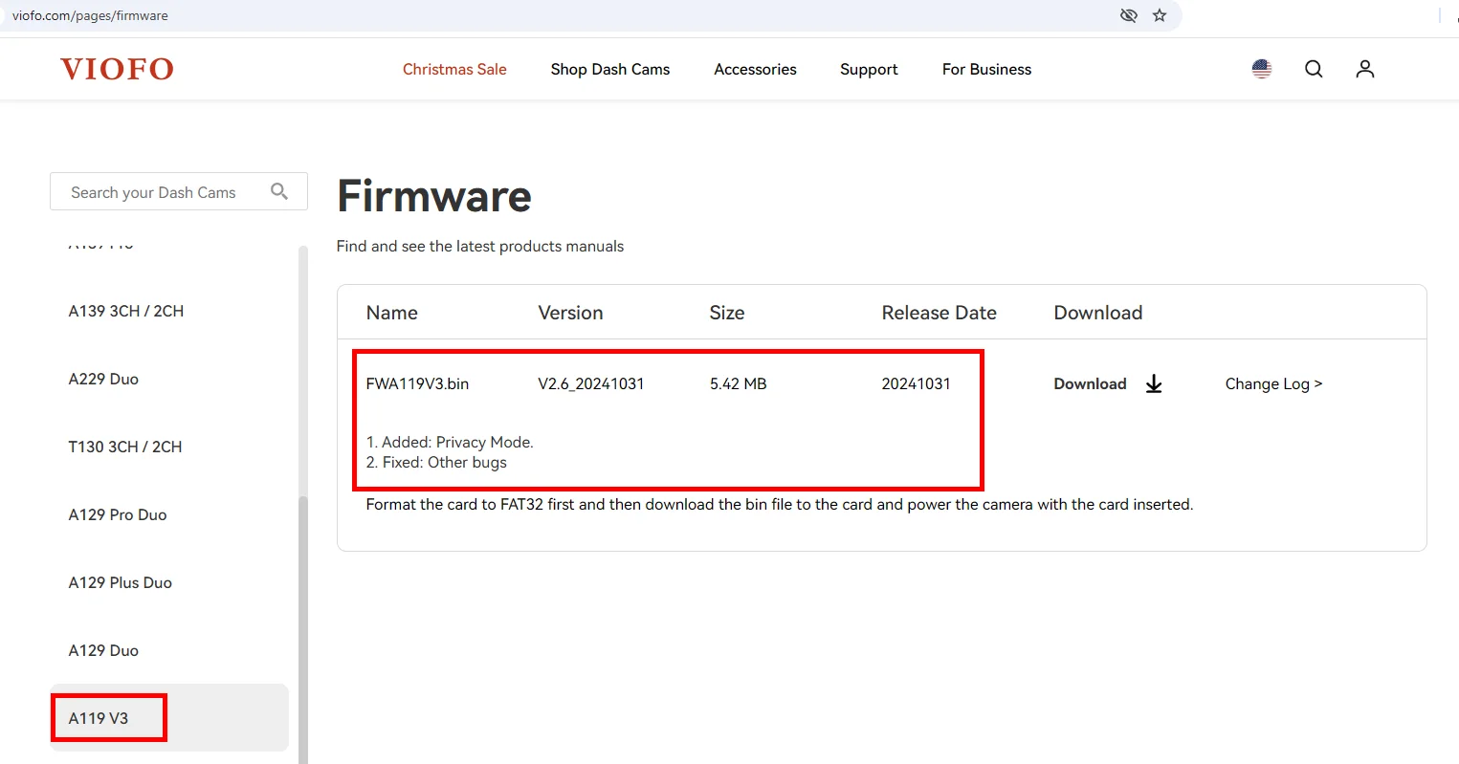The width and height of the screenshot is (1459, 764).
Task: Click '1. Added: Privacy Mode.' text
Action: pos(450,442)
